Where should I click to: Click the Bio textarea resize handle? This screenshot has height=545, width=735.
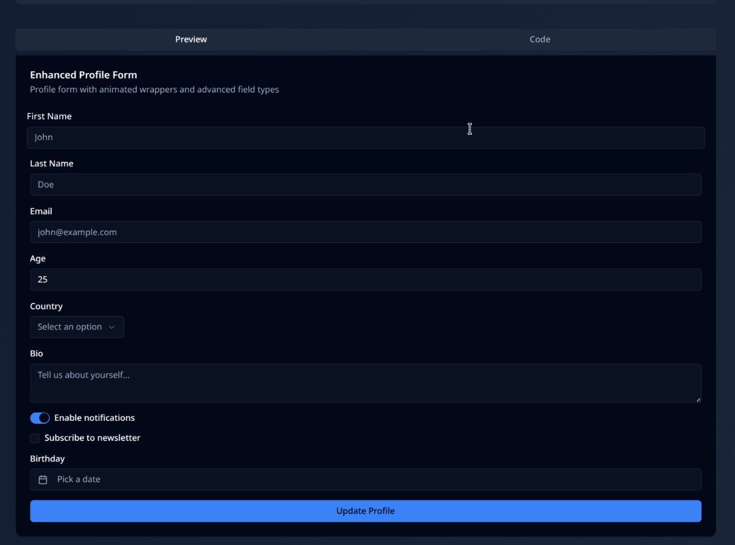pos(698,399)
